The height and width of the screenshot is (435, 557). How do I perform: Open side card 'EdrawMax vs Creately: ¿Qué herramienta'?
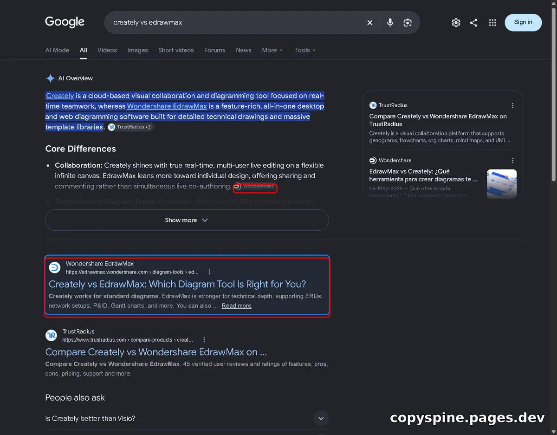coord(423,175)
